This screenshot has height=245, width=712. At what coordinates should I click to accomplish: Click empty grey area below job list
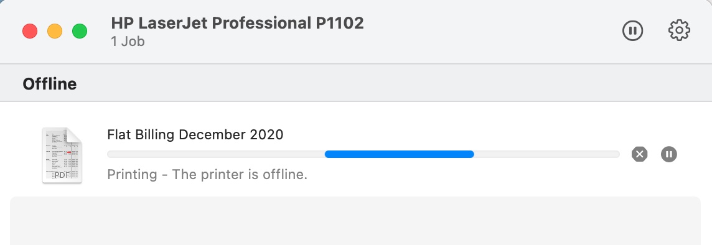355,221
